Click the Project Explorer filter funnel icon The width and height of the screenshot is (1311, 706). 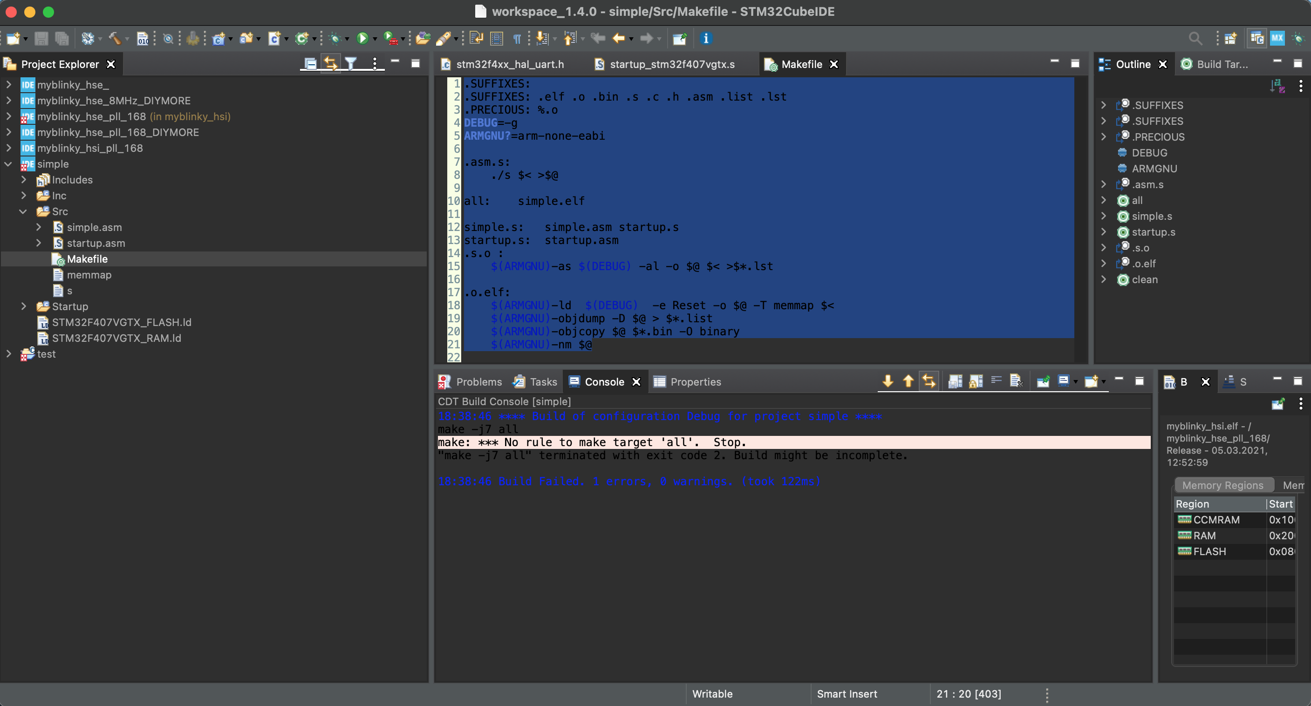click(x=351, y=64)
